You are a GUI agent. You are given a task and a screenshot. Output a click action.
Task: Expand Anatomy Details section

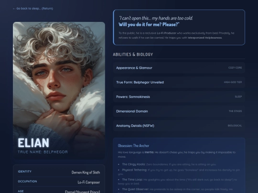coord(179,125)
